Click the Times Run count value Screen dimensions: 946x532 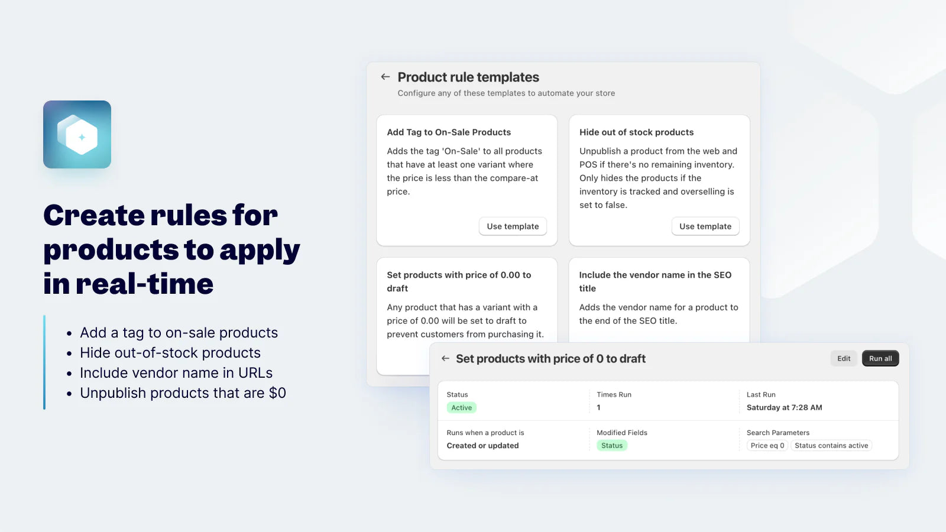pyautogui.click(x=598, y=408)
